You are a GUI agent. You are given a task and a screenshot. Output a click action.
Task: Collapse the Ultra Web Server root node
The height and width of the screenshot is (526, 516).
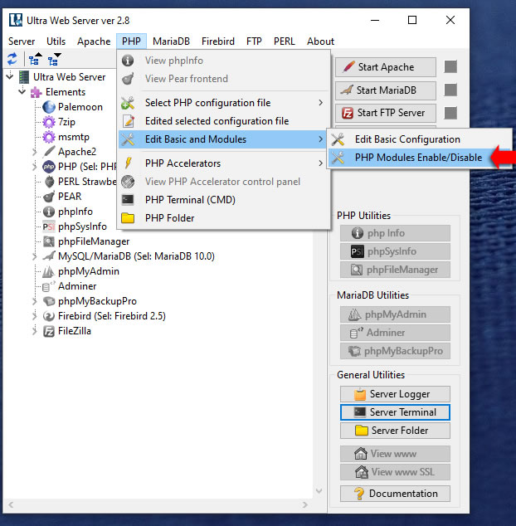pyautogui.click(x=10, y=76)
